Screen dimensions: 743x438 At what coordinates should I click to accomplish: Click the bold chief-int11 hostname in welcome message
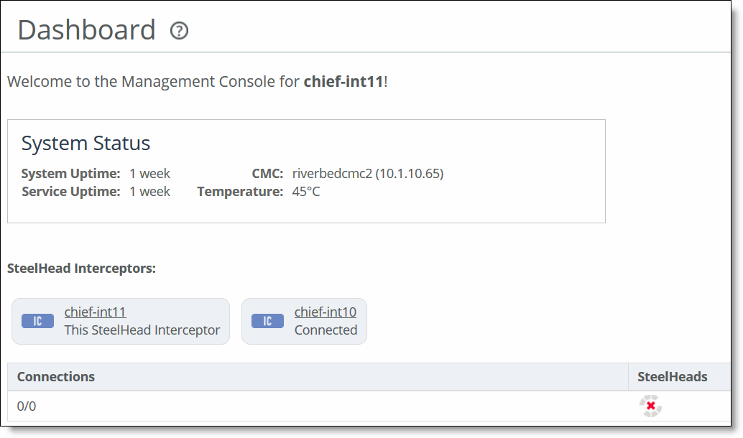343,81
